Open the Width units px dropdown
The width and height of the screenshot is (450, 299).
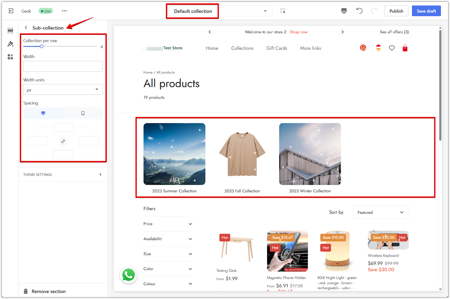click(x=63, y=90)
